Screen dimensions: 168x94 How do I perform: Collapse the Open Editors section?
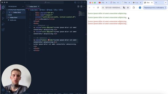[x=16, y=10]
